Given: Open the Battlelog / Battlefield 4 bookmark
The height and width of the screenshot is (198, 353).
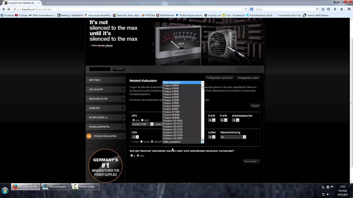Looking at the screenshot, I should [70, 15].
